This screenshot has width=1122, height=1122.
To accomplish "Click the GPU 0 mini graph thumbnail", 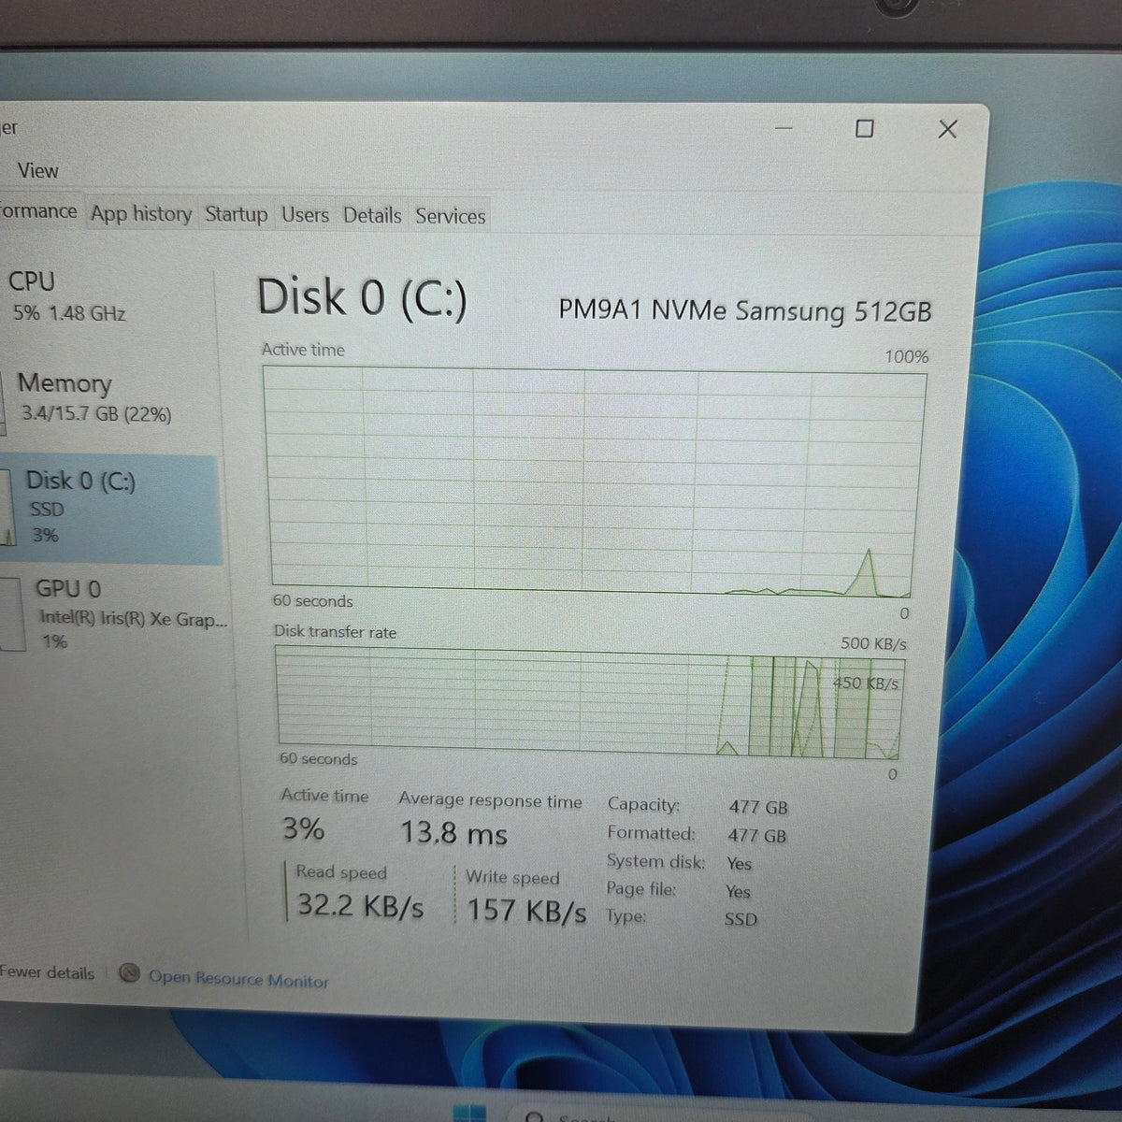I will [10, 614].
